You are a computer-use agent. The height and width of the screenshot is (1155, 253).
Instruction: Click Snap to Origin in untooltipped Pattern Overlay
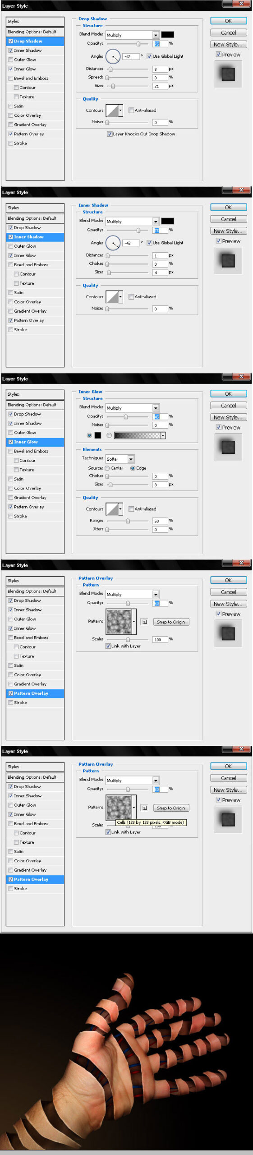(x=171, y=622)
